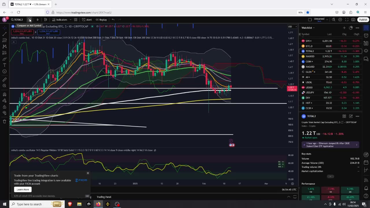Viewport: 370px width, 208px height.
Task: Select USOIL row in watchlist
Action: click(x=330, y=82)
